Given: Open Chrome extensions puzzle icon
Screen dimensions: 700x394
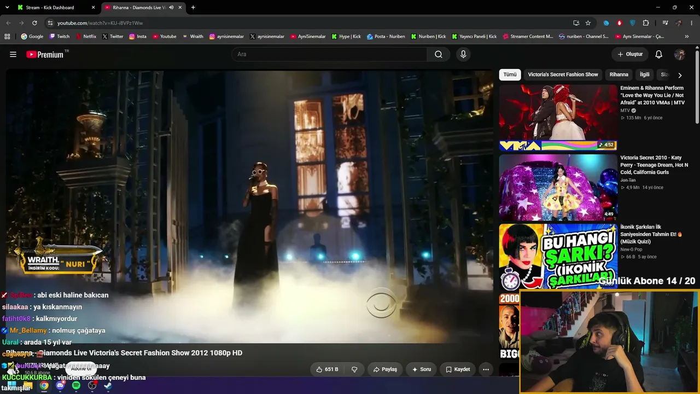Looking at the screenshot, I should (x=646, y=23).
